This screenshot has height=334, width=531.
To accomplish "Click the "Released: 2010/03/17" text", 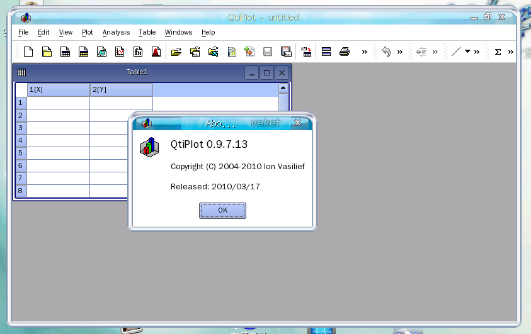I will (x=215, y=187).
